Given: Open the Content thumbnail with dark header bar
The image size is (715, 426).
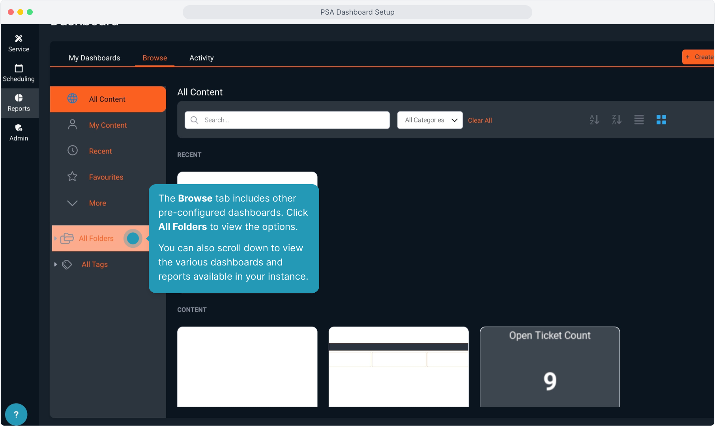Looking at the screenshot, I should click(399, 366).
